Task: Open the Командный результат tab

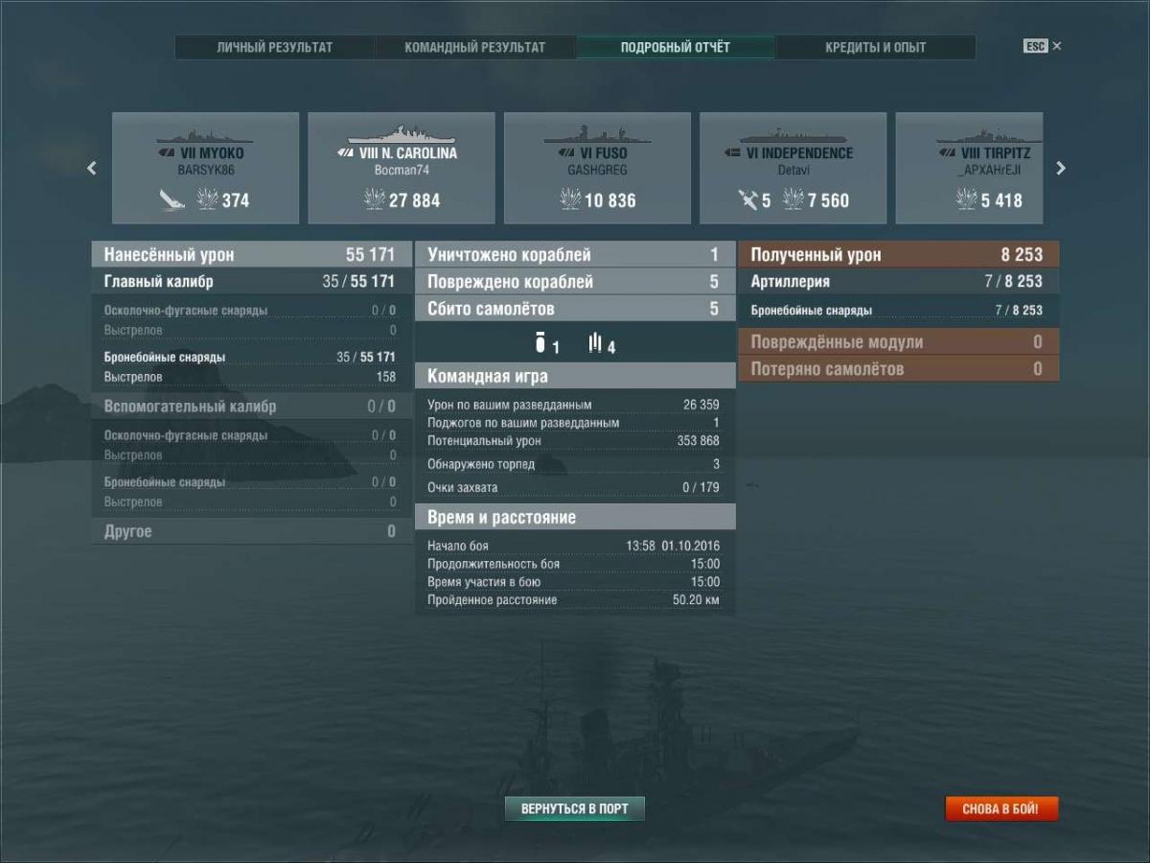Action: (x=474, y=47)
